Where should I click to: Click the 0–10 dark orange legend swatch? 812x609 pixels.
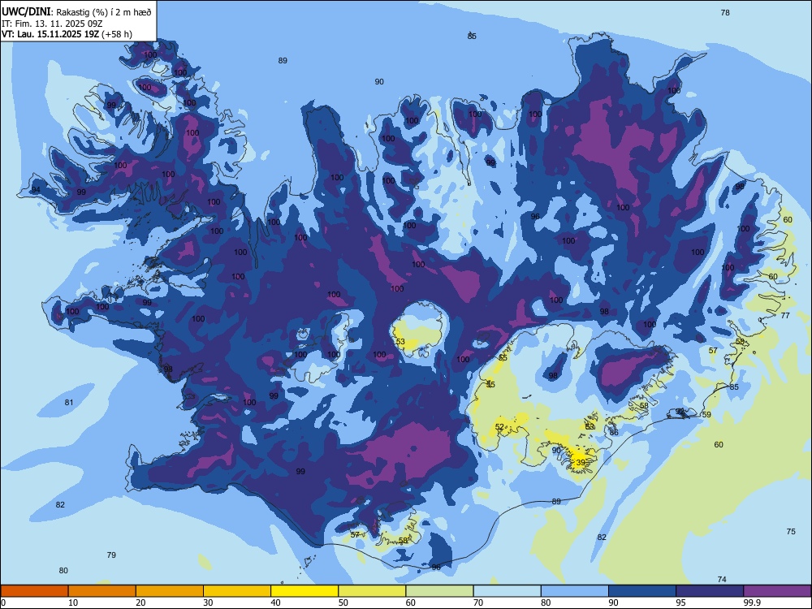tap(34, 591)
